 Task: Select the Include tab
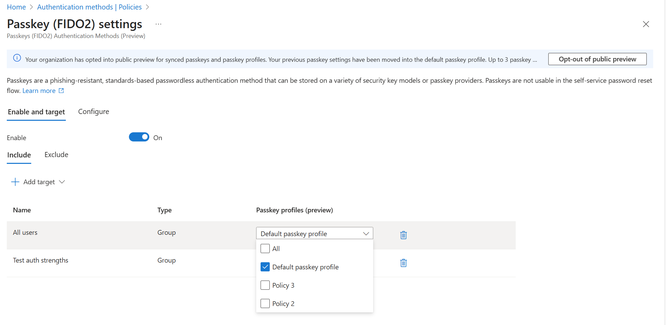click(19, 155)
